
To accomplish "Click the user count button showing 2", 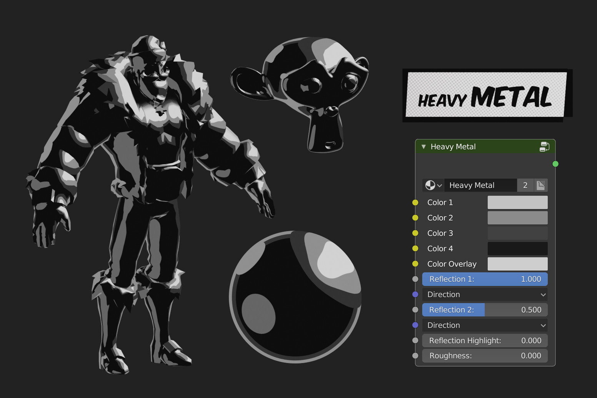I will pos(525,185).
